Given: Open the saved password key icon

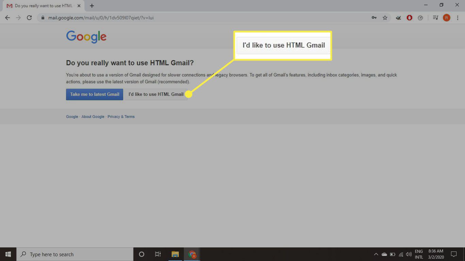Looking at the screenshot, I should (374, 18).
